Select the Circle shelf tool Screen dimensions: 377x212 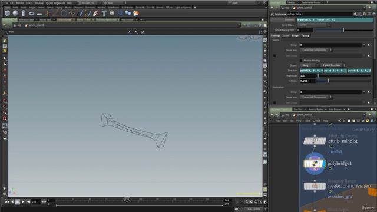click(64, 13)
